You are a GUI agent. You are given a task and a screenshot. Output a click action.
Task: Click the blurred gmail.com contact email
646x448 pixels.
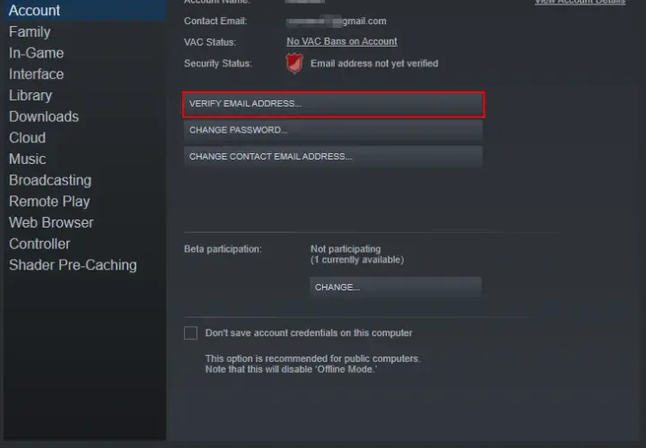336,21
